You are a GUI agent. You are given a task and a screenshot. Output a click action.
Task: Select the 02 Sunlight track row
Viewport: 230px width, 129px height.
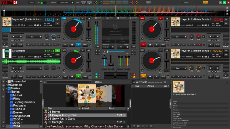coord(85,122)
